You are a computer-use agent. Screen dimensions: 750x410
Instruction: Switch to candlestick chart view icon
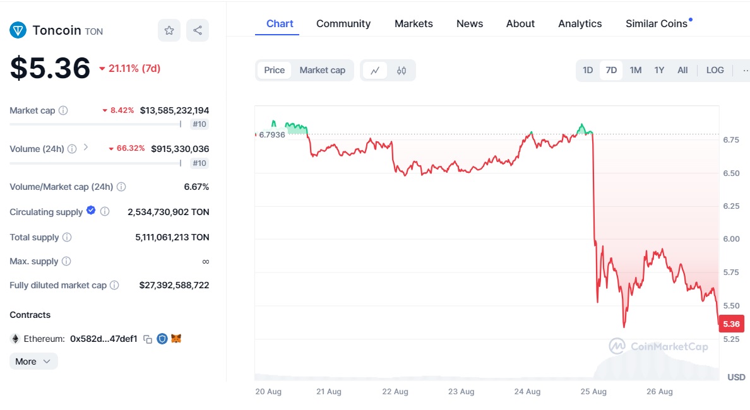click(x=402, y=70)
